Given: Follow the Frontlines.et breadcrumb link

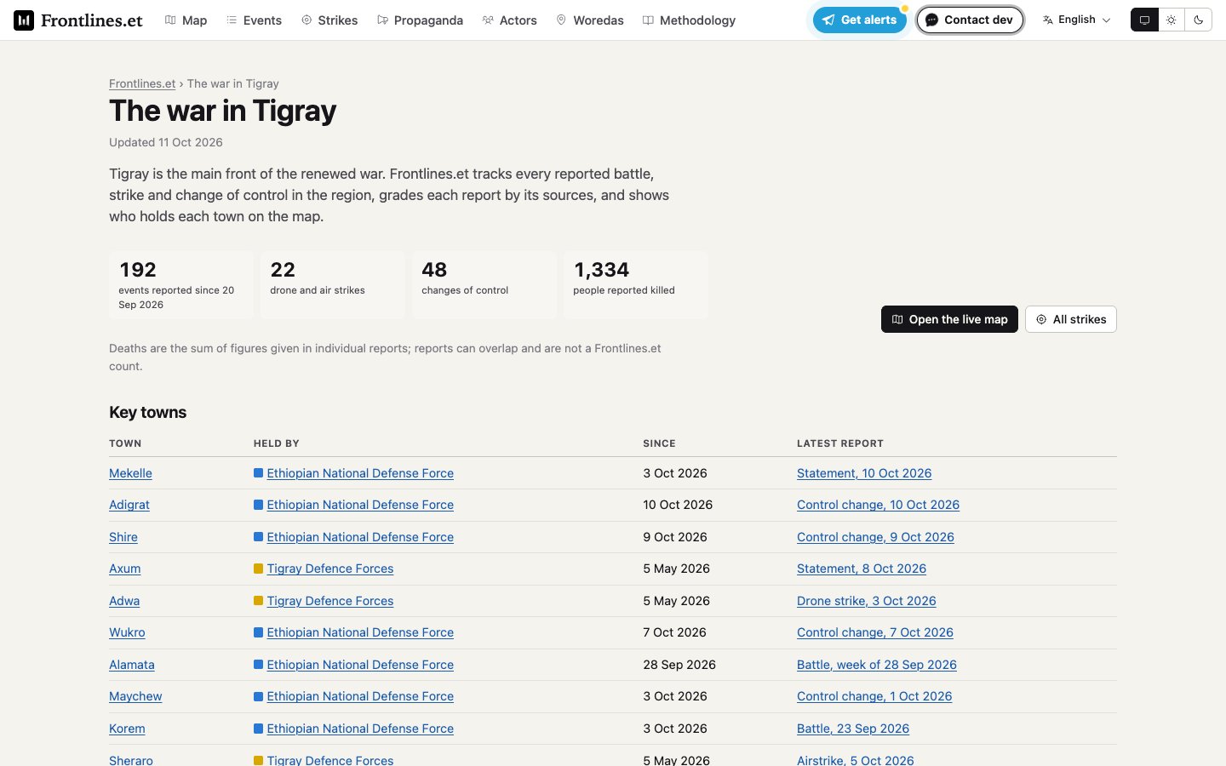Looking at the screenshot, I should (x=142, y=83).
